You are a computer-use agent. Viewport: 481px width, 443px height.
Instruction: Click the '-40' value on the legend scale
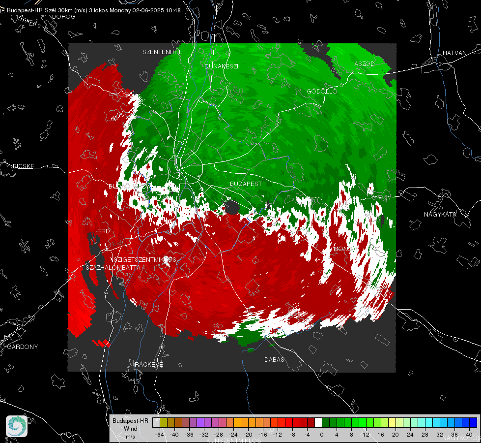click(x=174, y=435)
